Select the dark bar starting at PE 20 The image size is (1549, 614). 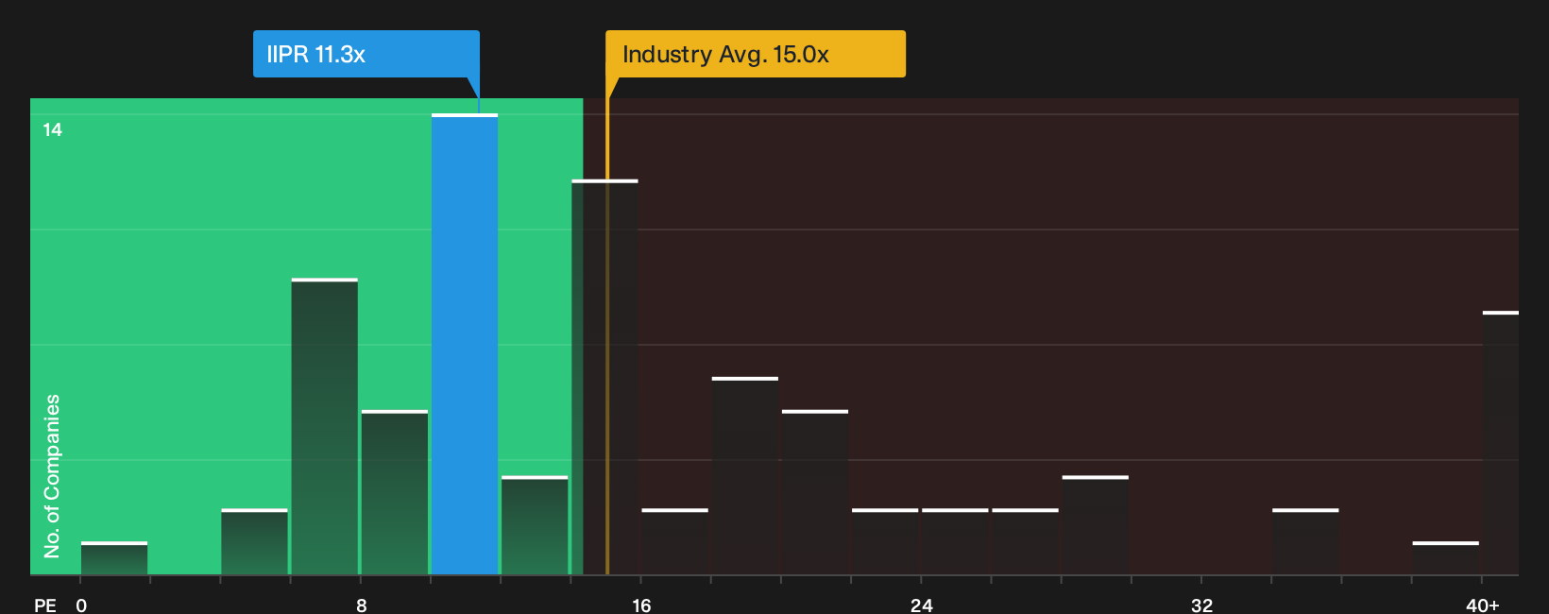[x=815, y=492]
